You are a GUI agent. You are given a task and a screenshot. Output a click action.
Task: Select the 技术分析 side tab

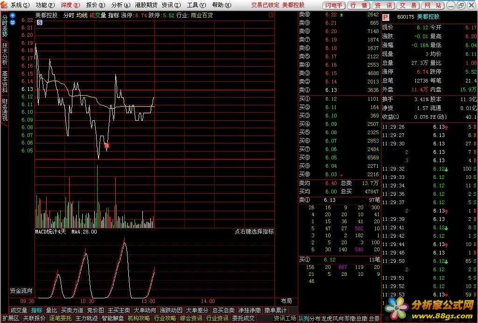click(5, 54)
